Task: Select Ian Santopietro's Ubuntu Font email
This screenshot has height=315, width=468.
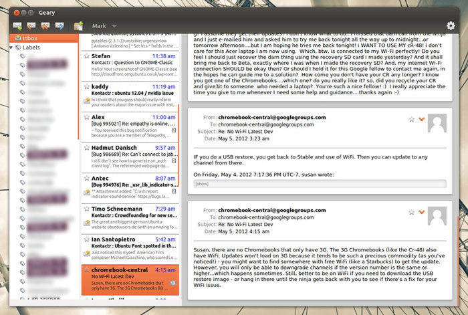Action: (130, 248)
